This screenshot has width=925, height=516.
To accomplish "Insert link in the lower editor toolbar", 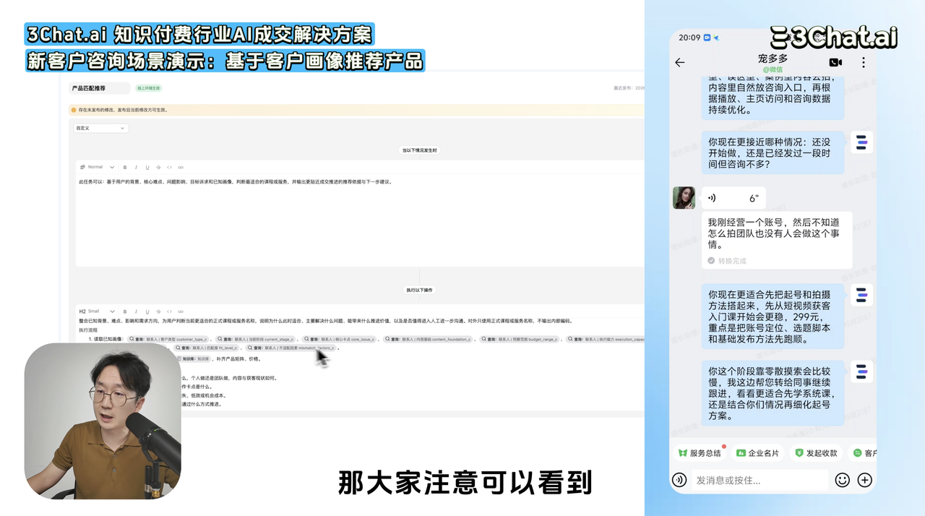I will (x=181, y=311).
